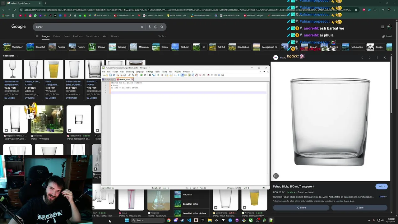Click the Share button under the glass image
Screen dimensions: 398x224
click(x=301, y=208)
